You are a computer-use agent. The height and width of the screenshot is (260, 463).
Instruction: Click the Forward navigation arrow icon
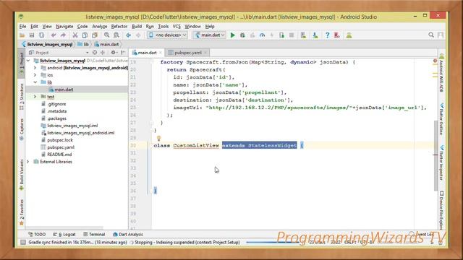click(x=138, y=35)
